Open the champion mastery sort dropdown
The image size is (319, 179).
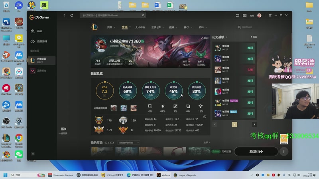[x=128, y=143]
